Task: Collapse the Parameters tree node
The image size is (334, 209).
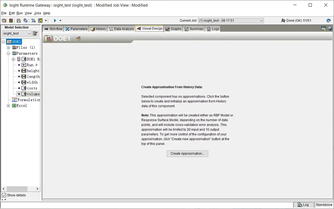Action: click(8, 53)
